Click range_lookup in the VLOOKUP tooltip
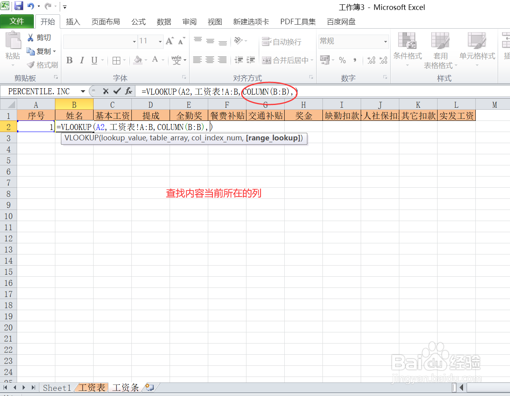Screen dimensions: 510x396 pyautogui.click(x=273, y=138)
